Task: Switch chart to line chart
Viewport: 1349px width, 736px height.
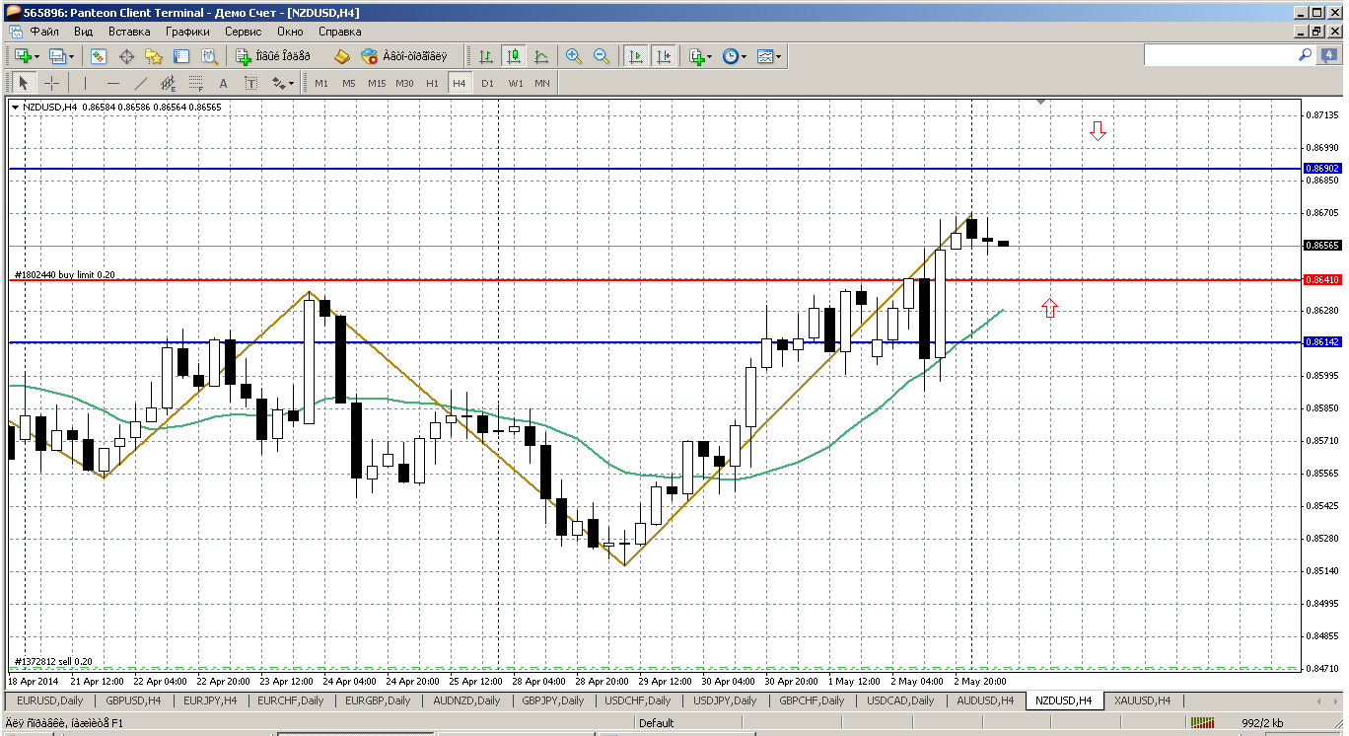Action: coord(541,56)
